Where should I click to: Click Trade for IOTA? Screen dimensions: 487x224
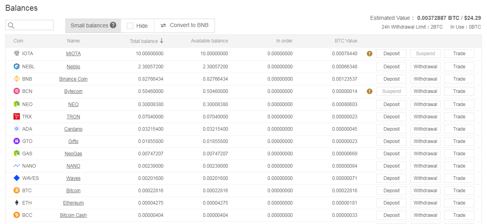(459, 54)
